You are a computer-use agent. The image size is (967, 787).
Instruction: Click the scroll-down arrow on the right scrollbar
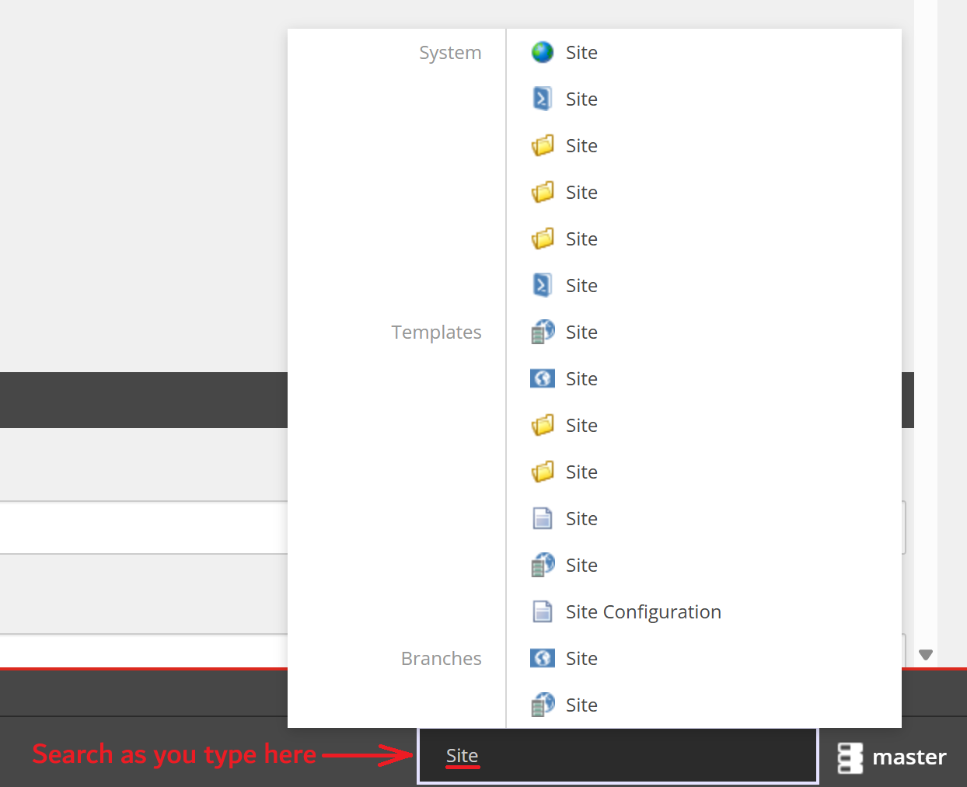925,655
